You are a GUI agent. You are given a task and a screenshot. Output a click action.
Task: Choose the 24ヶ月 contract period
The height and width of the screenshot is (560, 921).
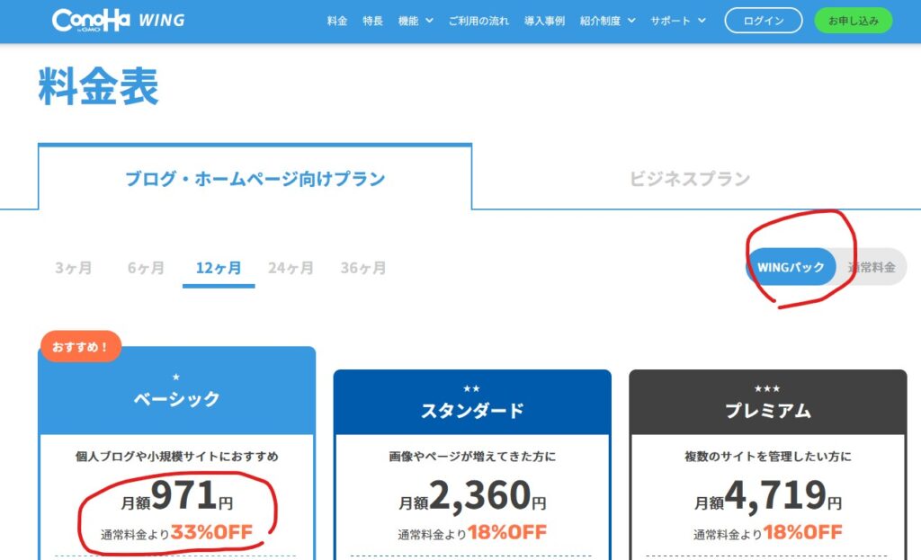[x=291, y=268]
